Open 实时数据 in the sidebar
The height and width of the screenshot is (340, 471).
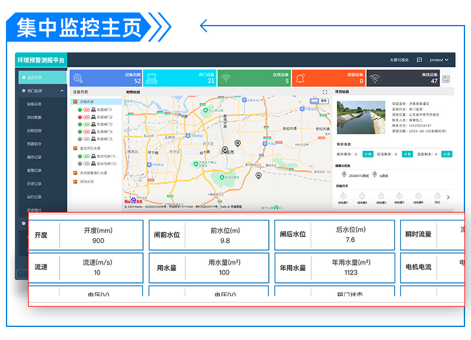tap(34, 117)
